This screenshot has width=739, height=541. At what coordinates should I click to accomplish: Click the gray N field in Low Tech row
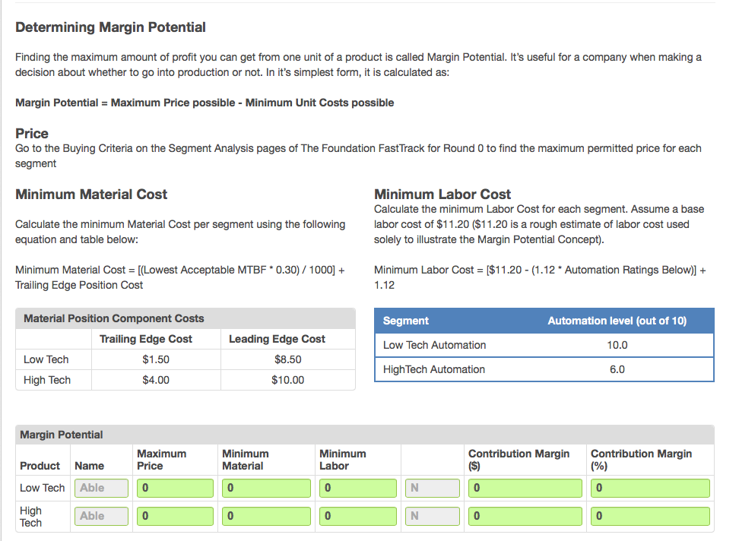coord(432,487)
